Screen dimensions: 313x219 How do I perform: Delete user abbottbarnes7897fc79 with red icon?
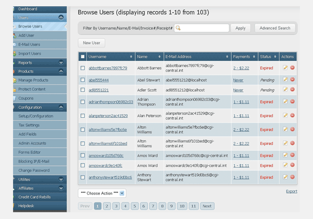pyautogui.click(x=293, y=68)
